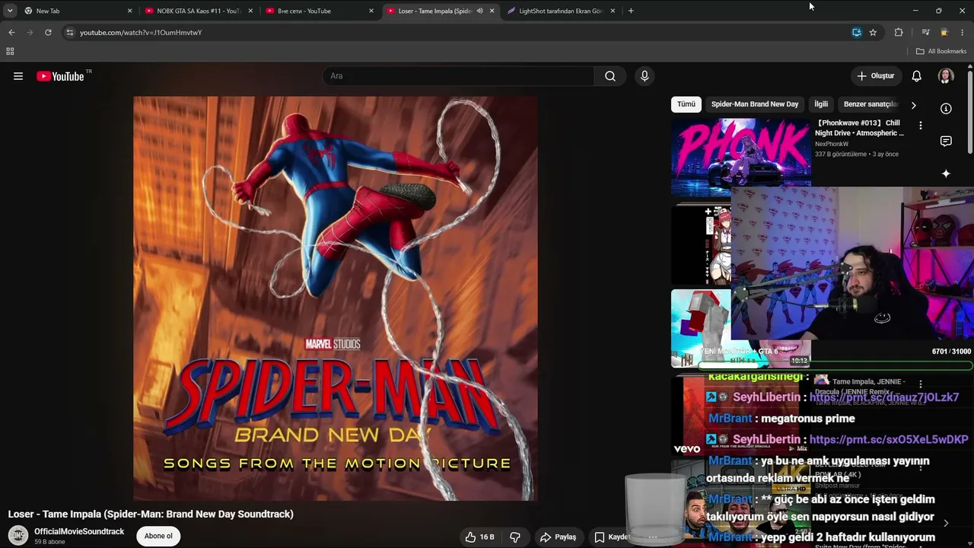Open YouTube notifications bell
The width and height of the screenshot is (974, 548).
click(x=917, y=76)
